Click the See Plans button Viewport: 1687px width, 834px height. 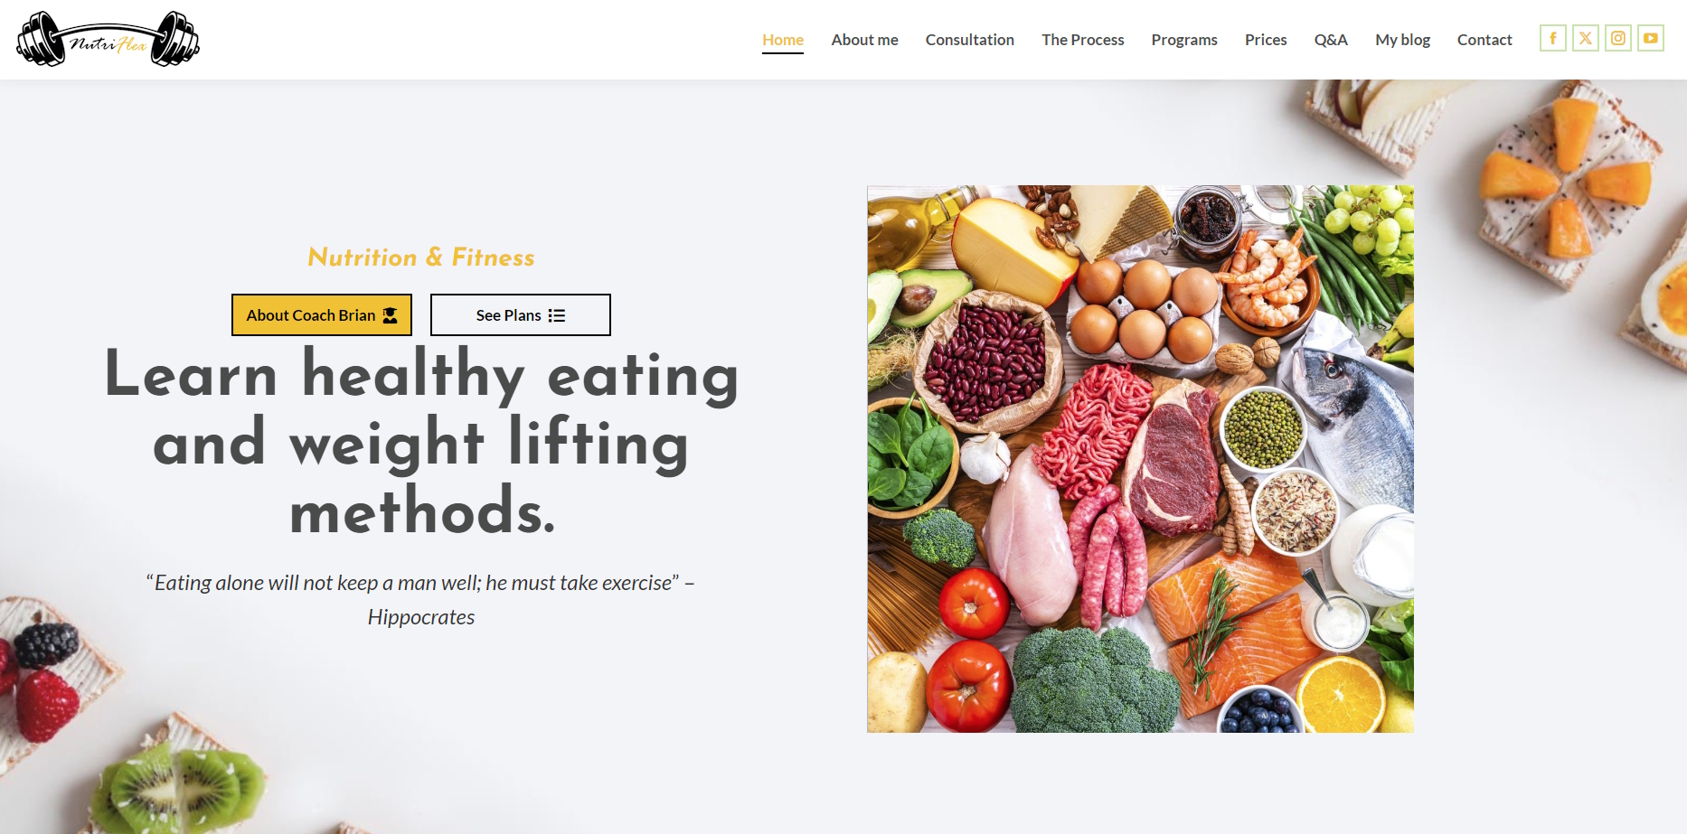[521, 314]
